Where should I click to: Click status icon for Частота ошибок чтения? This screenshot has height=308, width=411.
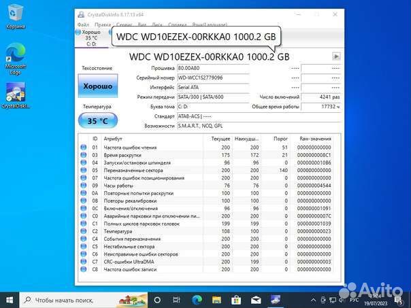click(x=84, y=147)
